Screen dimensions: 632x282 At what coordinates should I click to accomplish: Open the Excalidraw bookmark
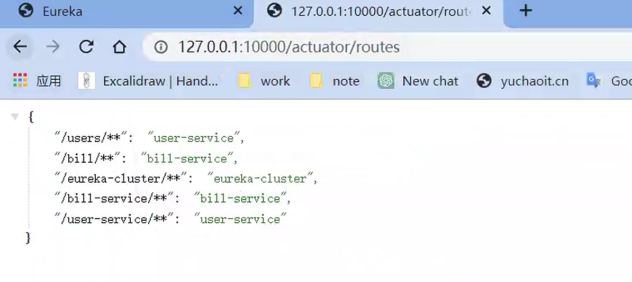click(x=148, y=81)
